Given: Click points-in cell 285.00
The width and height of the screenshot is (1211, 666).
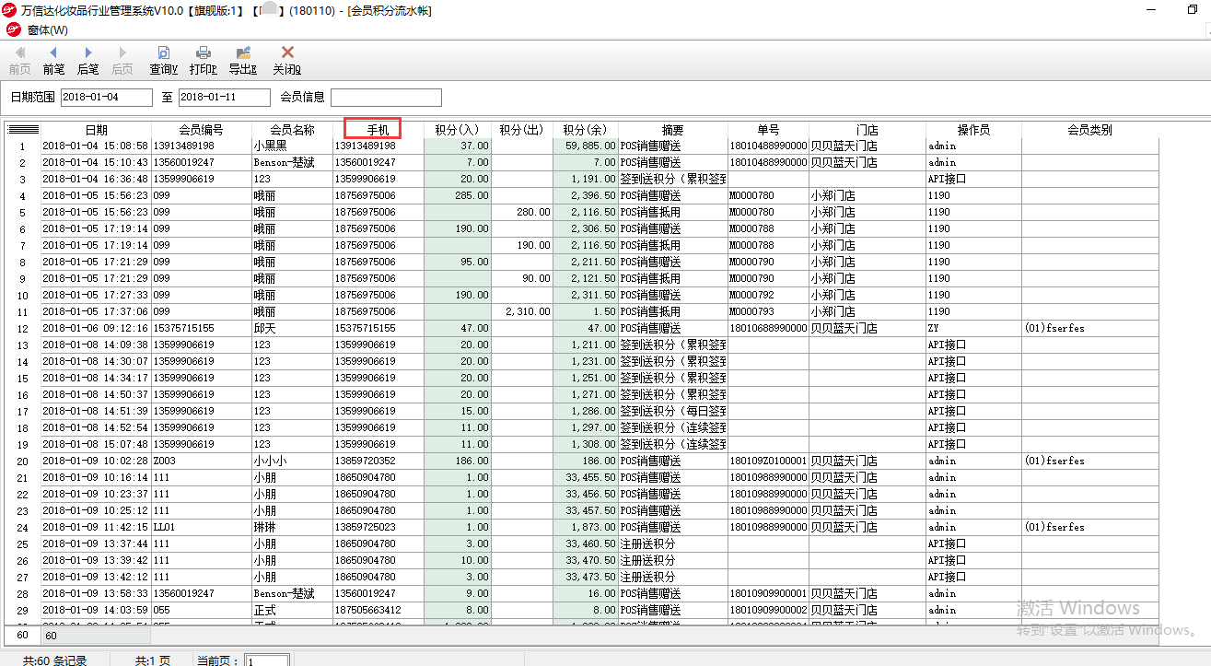Looking at the screenshot, I should [x=458, y=195].
